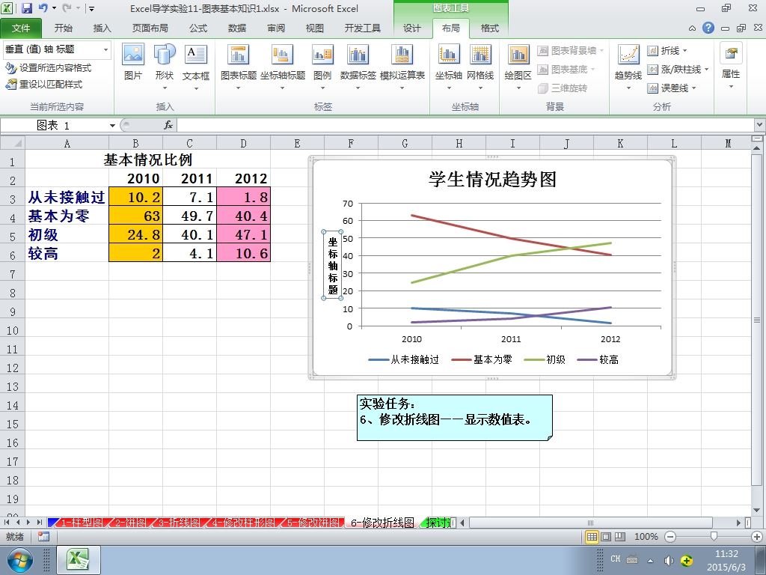Switch to Page Layout view in status bar

606,536
